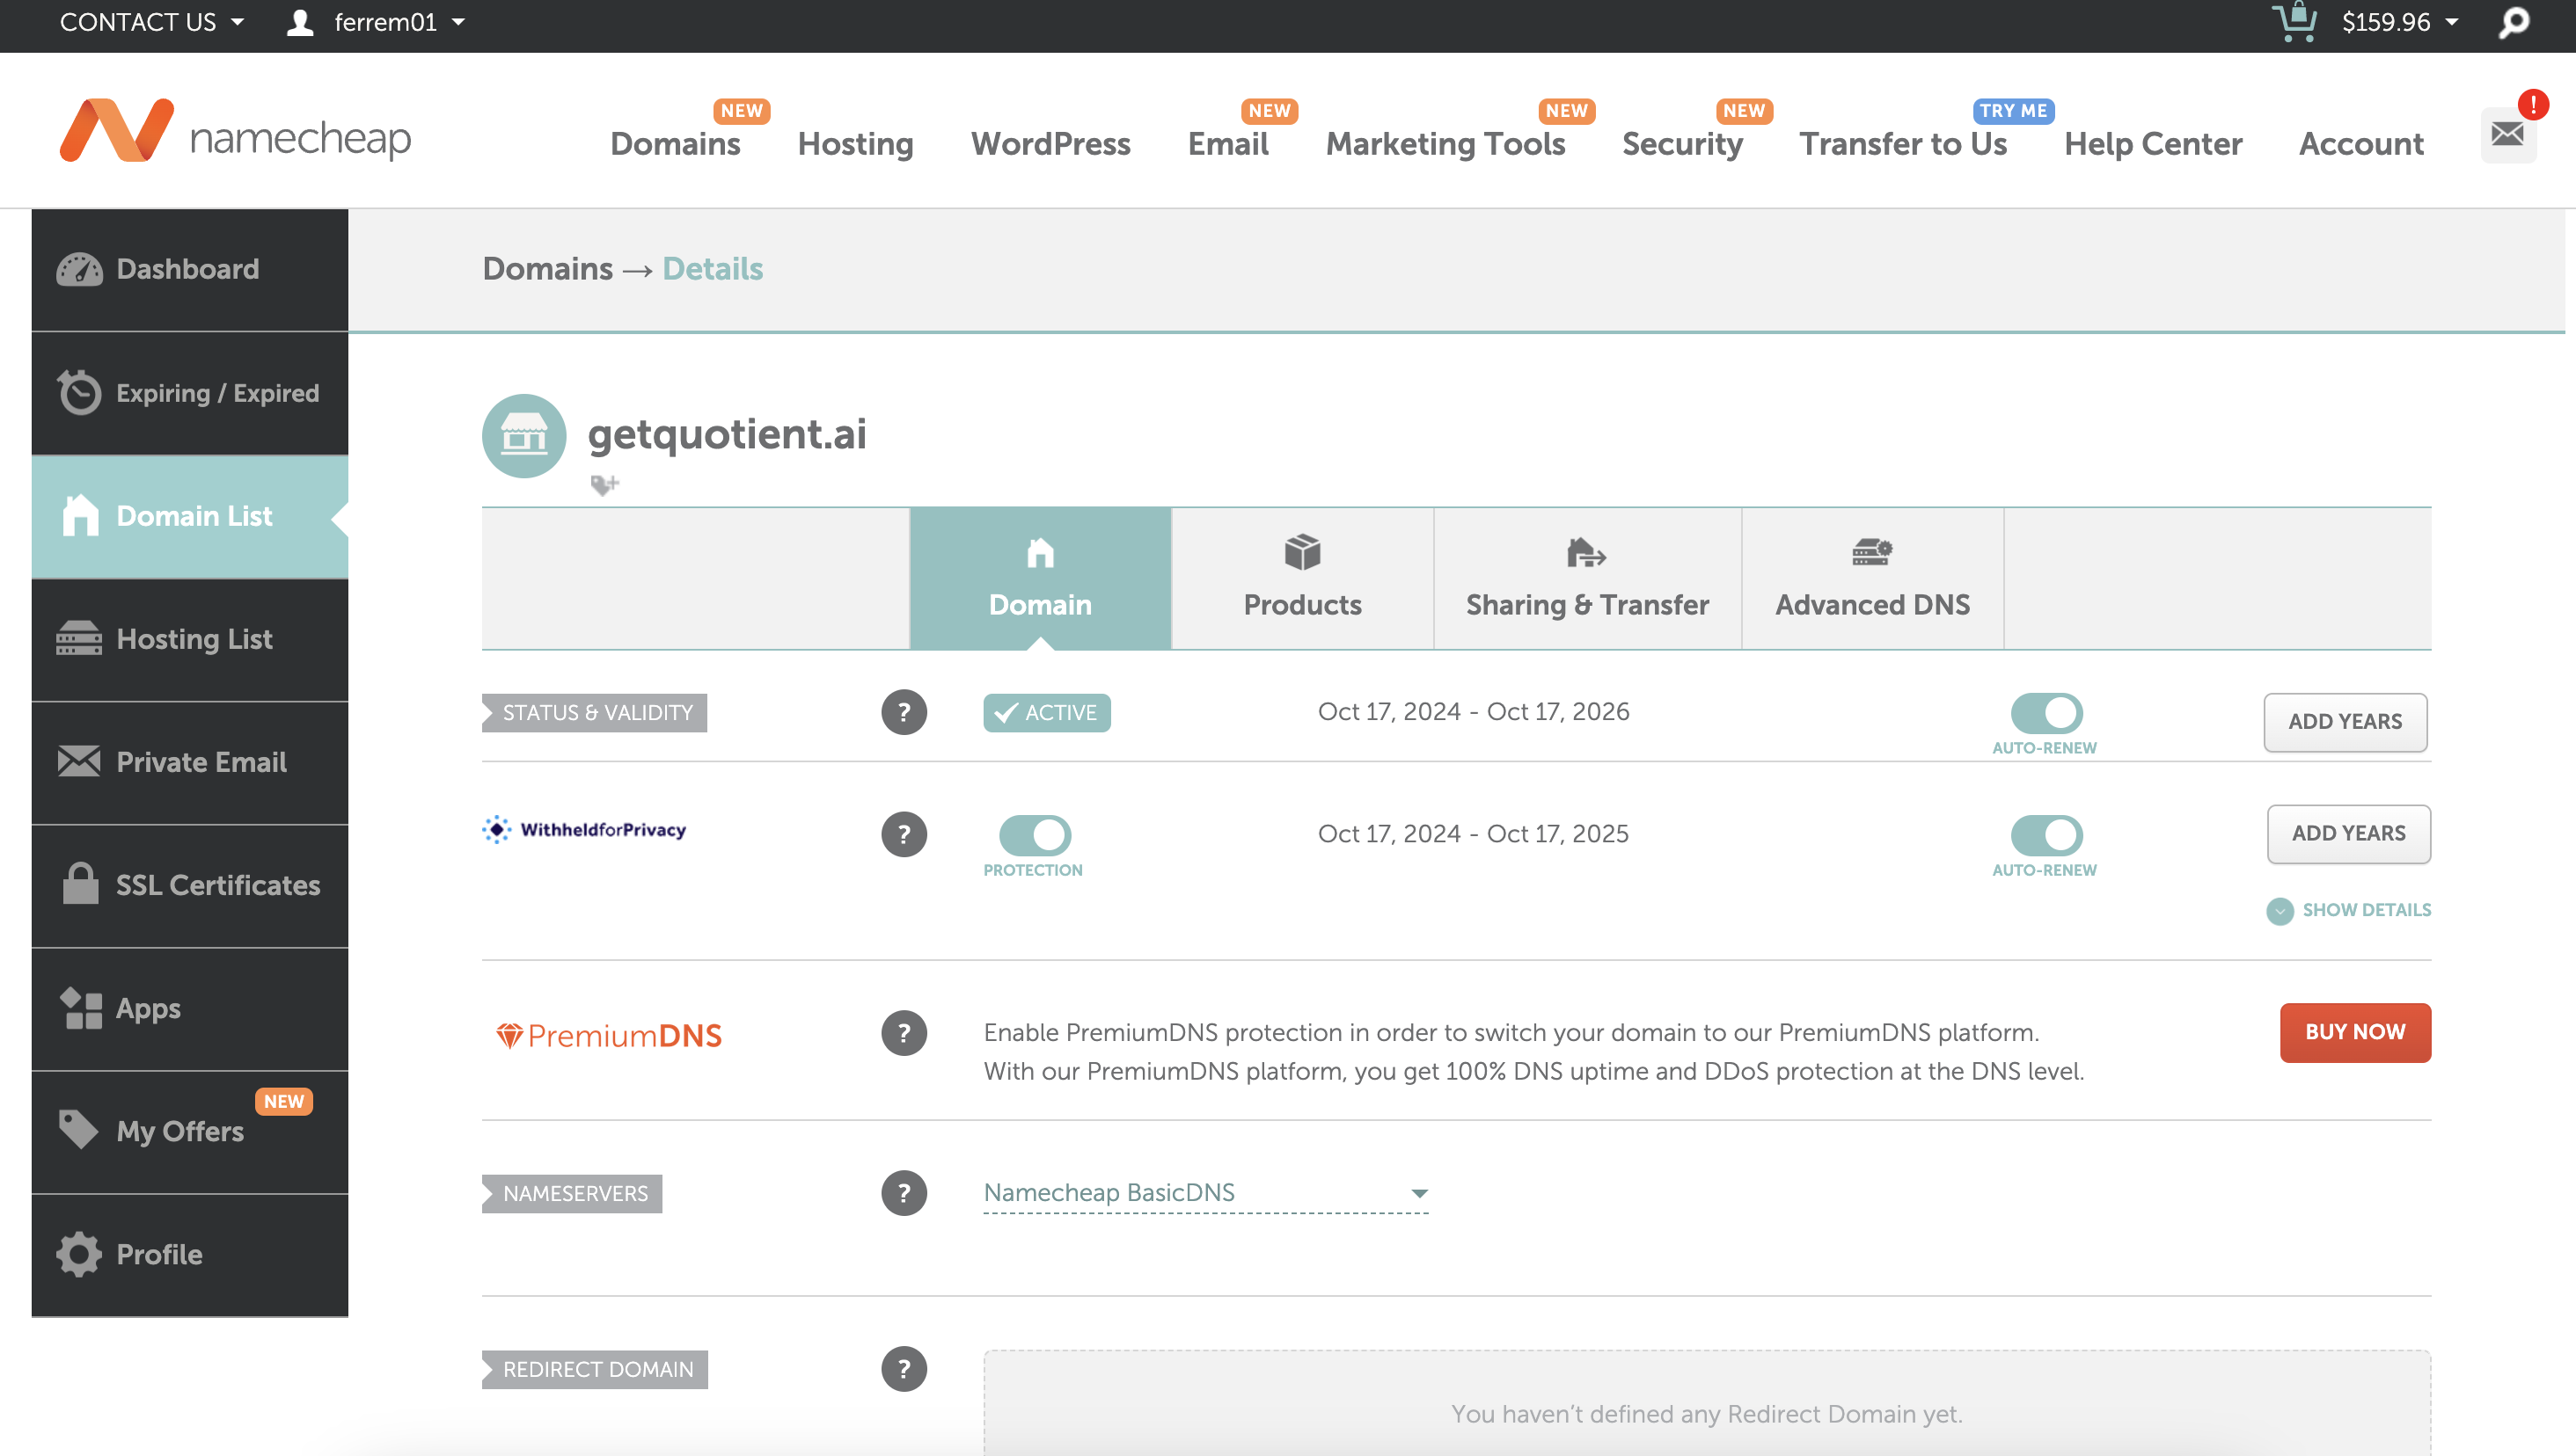Click Add Years for the domain

2344,721
